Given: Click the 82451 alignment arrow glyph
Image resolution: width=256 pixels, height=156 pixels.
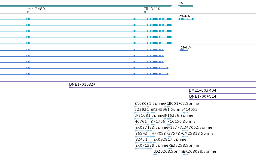Looking at the screenshot, I should (144, 143).
